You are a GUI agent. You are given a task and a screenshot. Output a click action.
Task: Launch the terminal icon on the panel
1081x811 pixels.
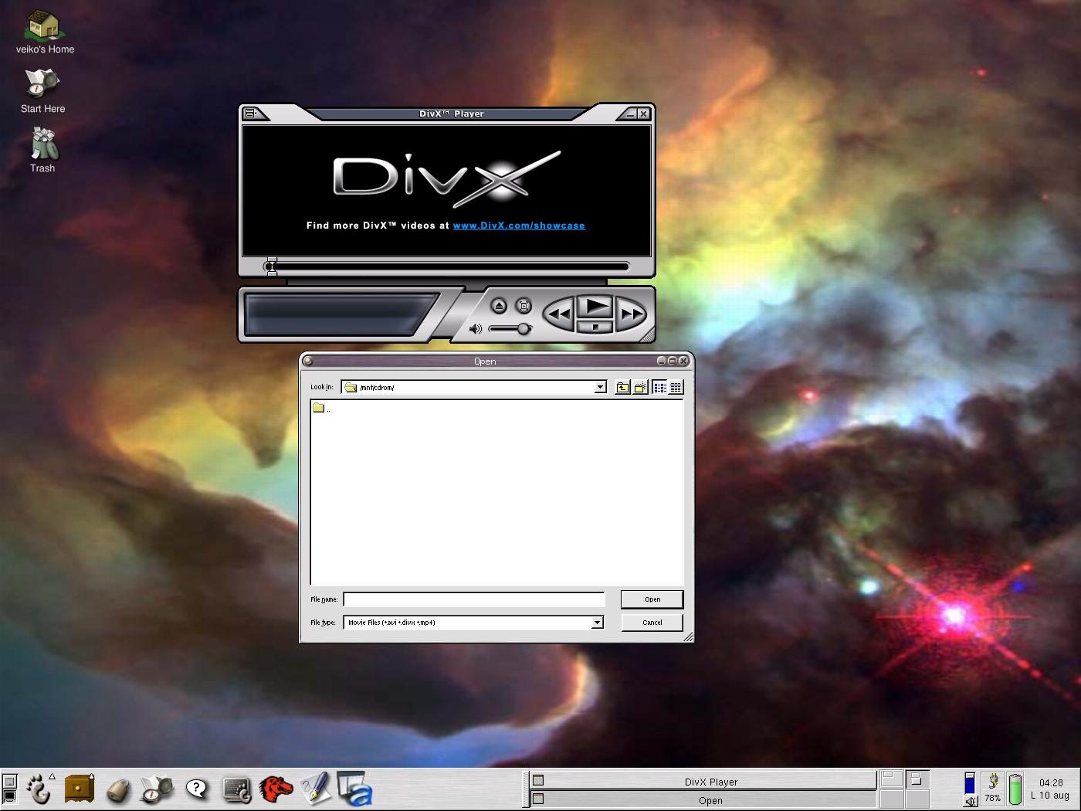(x=237, y=789)
